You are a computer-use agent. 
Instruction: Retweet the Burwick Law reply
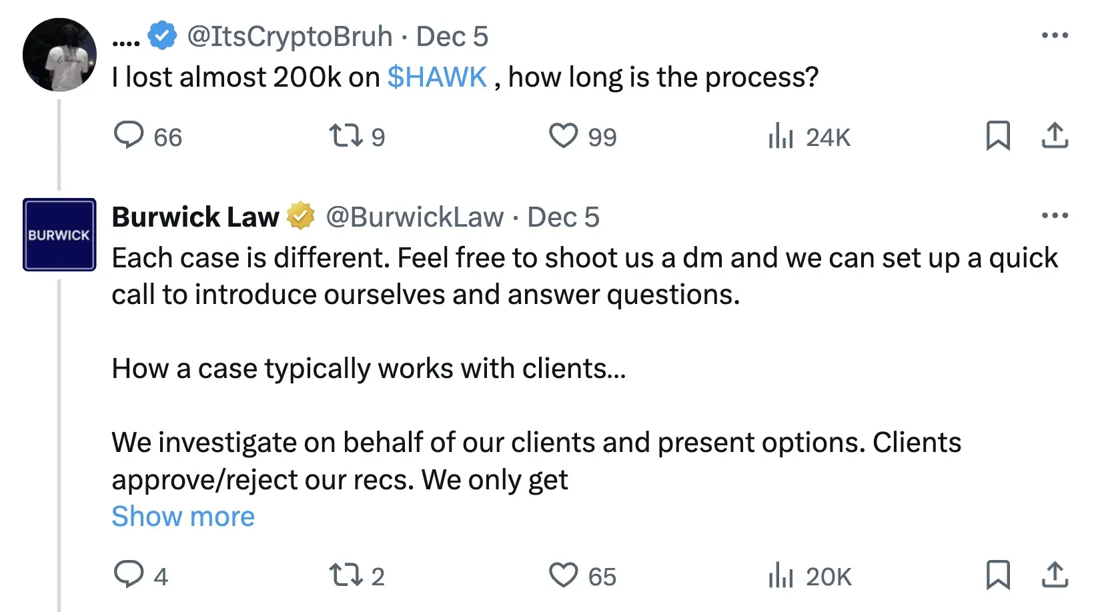point(346,575)
